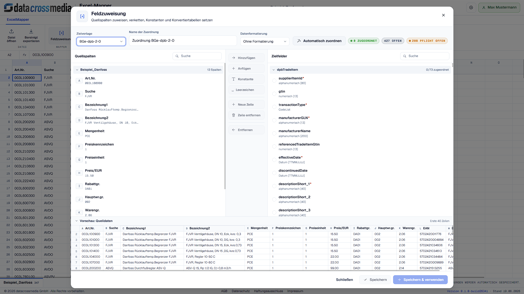Screen dimensions: 524x294
Task: Click the Zeile entfernen trash button
Action: [246, 115]
